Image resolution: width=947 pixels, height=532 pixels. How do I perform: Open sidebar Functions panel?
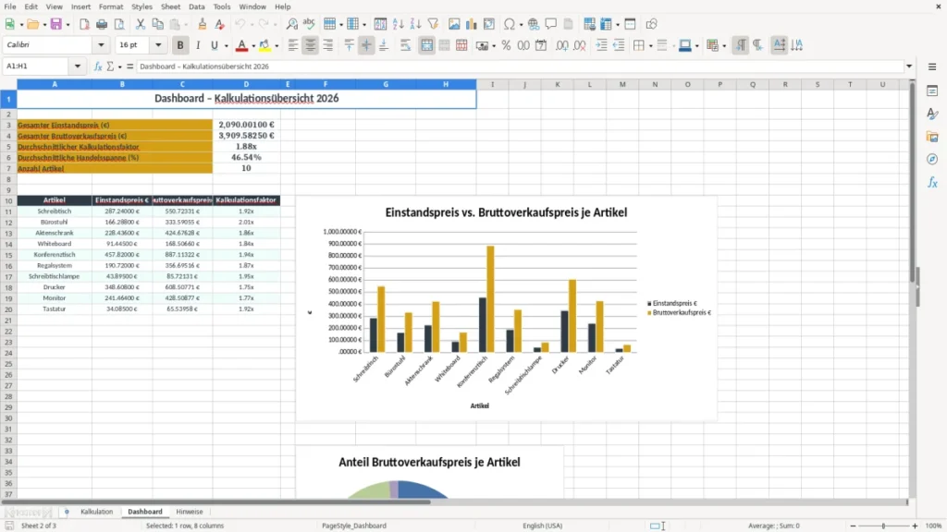[932, 182]
